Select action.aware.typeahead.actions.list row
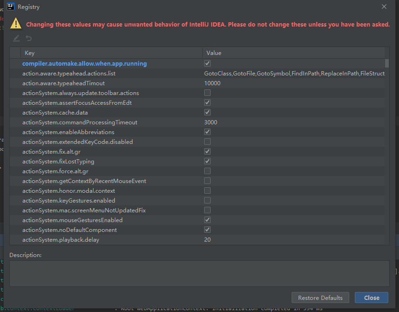 pyautogui.click(x=197, y=74)
